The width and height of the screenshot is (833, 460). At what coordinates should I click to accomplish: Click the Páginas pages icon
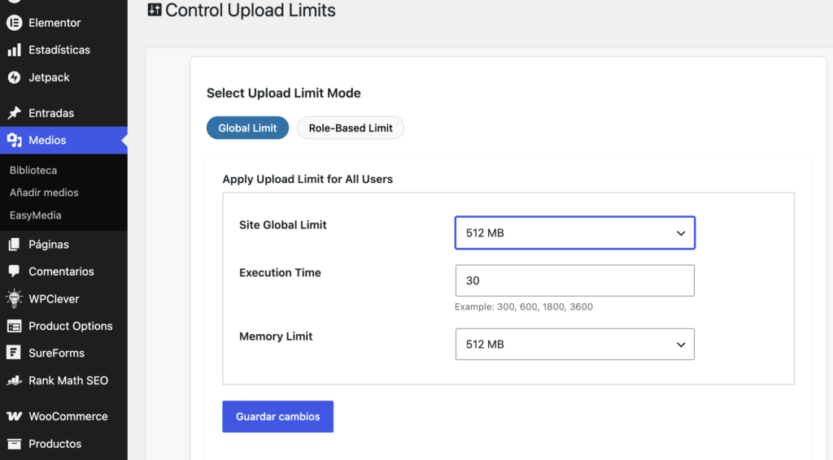point(15,244)
